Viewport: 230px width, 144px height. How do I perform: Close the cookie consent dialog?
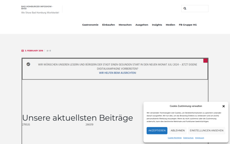[223, 106]
